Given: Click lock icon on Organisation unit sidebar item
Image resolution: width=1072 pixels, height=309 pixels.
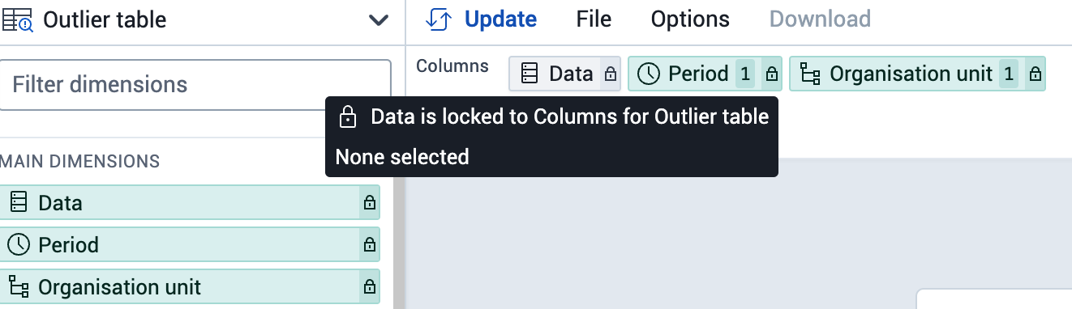Looking at the screenshot, I should tap(370, 287).
